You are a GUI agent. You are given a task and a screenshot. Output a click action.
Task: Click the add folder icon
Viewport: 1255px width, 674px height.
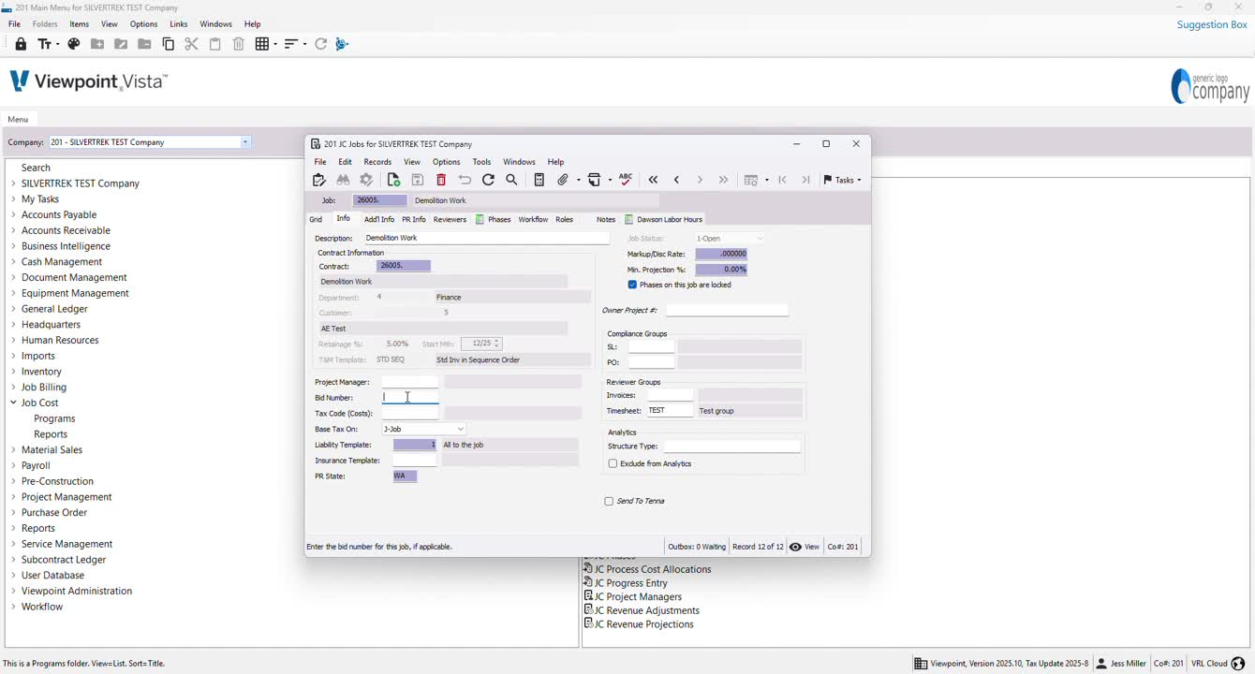click(x=97, y=44)
